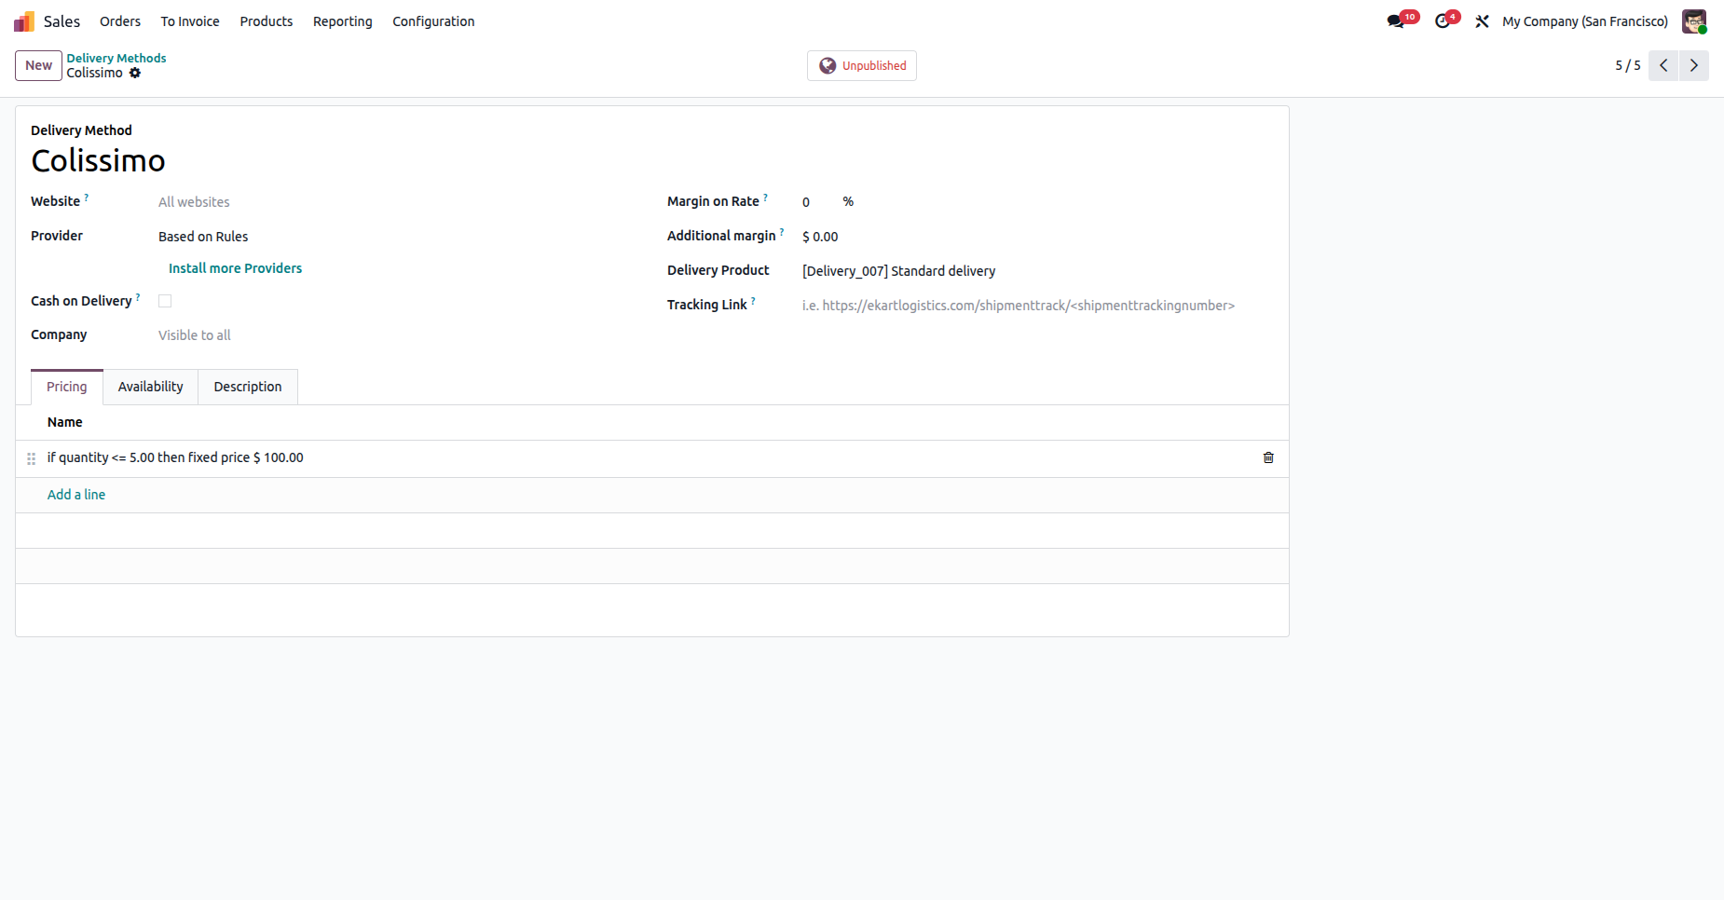Open the activities clock icon

pos(1443,21)
